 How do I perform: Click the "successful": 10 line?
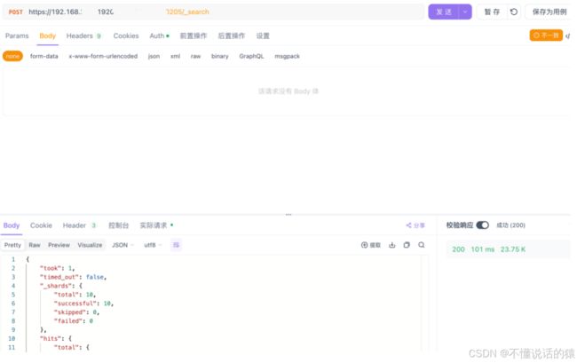click(x=83, y=304)
